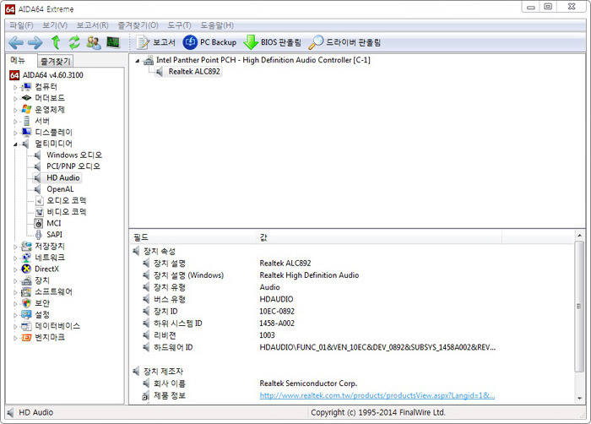The height and width of the screenshot is (424, 591).
Task: Switch to the 즐겨찾기 tab
Action: [56, 61]
